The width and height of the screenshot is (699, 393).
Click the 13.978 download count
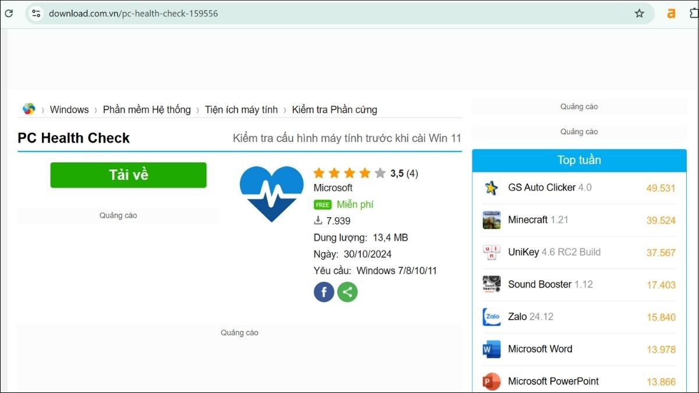(661, 349)
